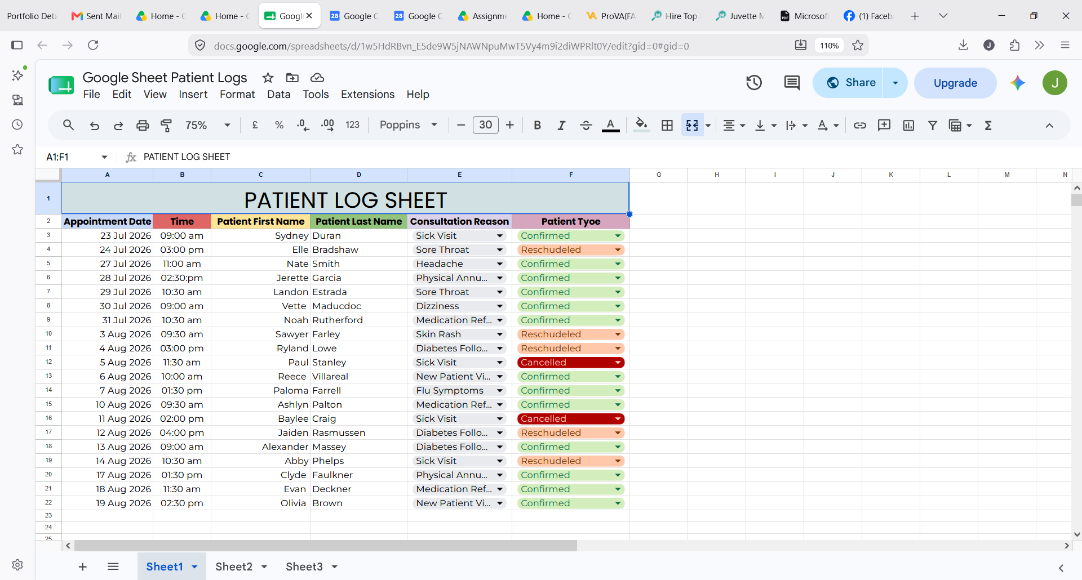Open the Share options arrow
1082x580 pixels.
(x=895, y=83)
